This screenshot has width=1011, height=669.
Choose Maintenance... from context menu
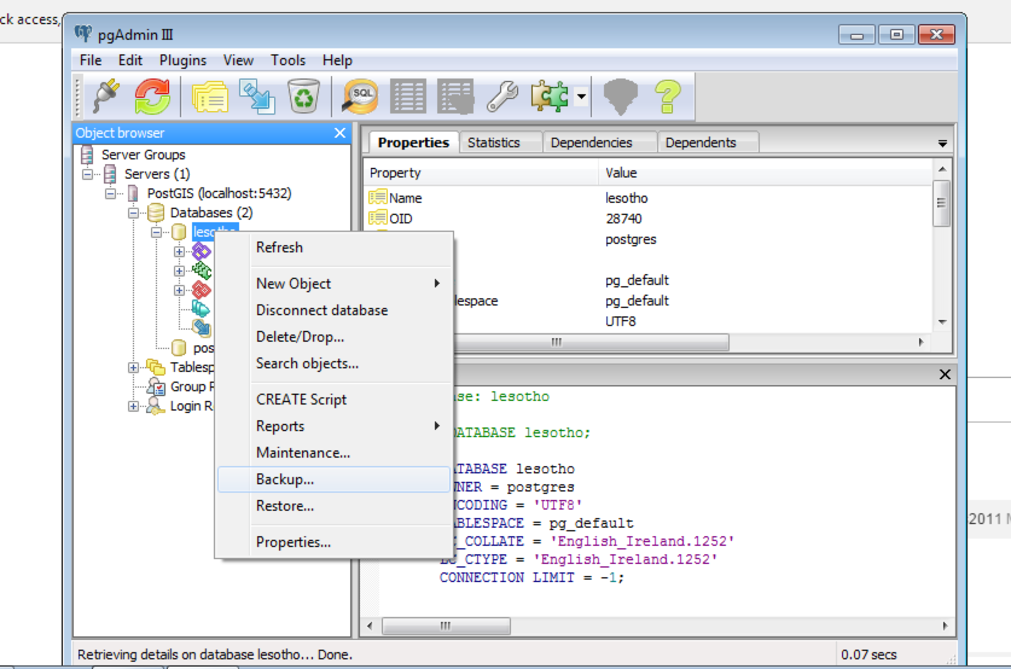(334, 453)
